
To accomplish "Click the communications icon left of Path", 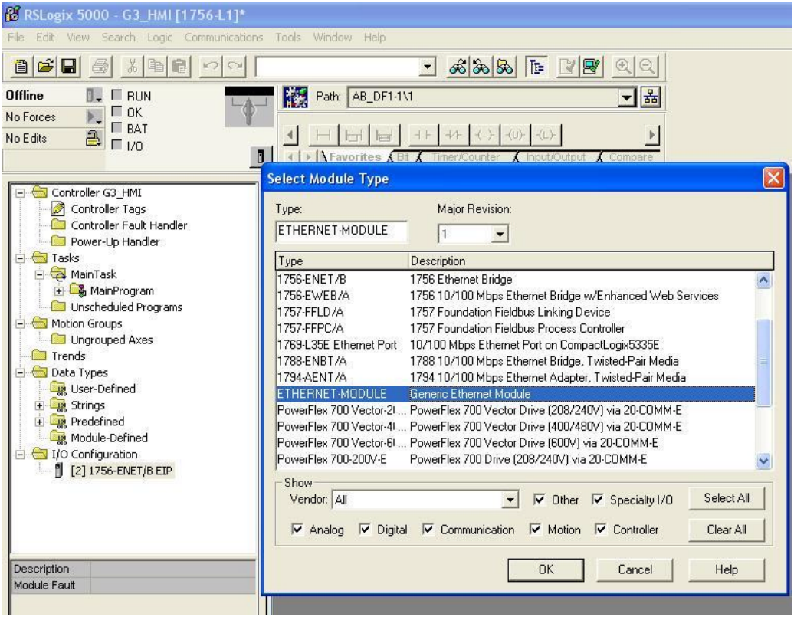I will point(295,97).
